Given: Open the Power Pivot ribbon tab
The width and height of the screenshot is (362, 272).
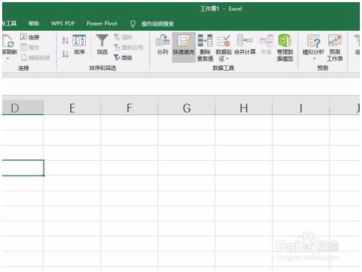Looking at the screenshot, I should [x=102, y=24].
